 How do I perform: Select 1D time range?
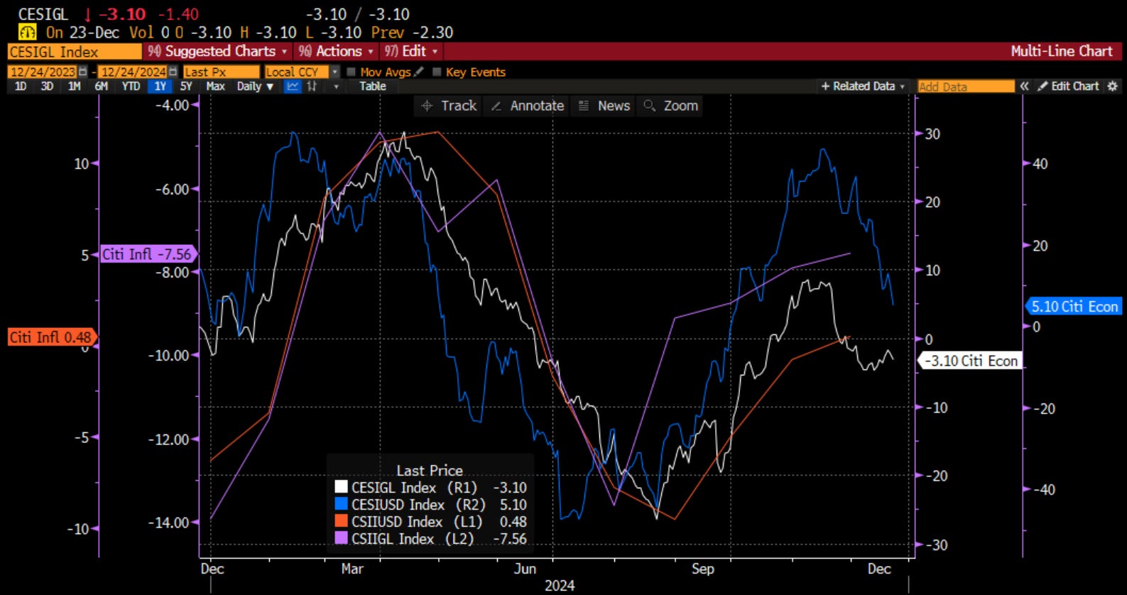point(21,86)
